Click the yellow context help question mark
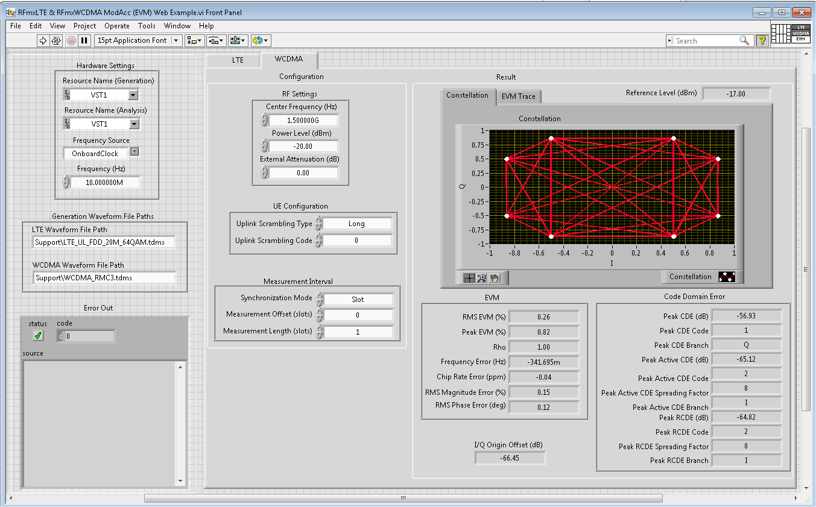 pyautogui.click(x=762, y=40)
